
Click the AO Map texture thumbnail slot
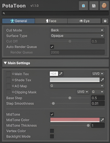pyautogui.click(x=9, y=86)
